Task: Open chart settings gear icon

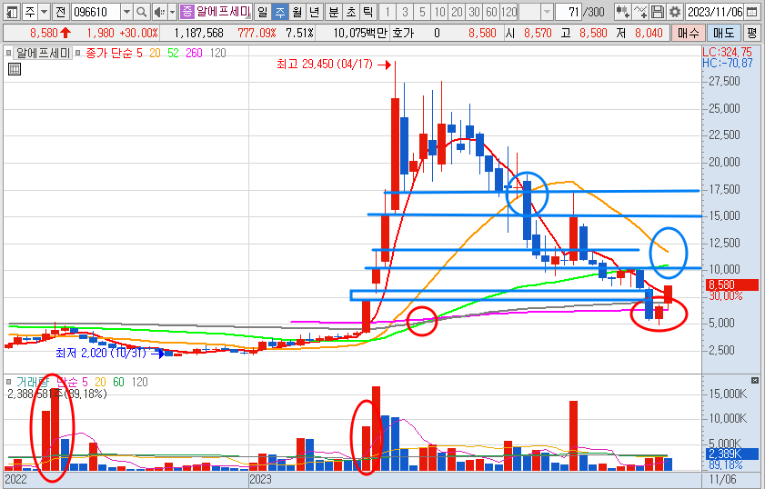Action: pyautogui.click(x=675, y=12)
